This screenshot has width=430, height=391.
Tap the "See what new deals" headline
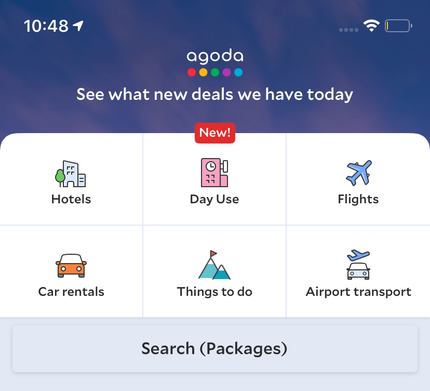coord(215,95)
